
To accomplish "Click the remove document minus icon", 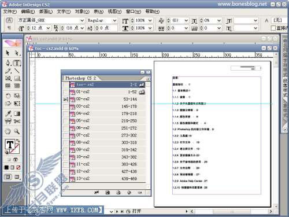I will click(x=140, y=192).
